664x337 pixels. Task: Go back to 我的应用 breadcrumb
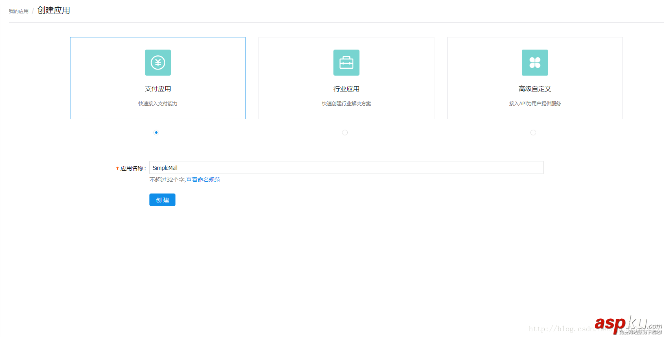[x=19, y=11]
